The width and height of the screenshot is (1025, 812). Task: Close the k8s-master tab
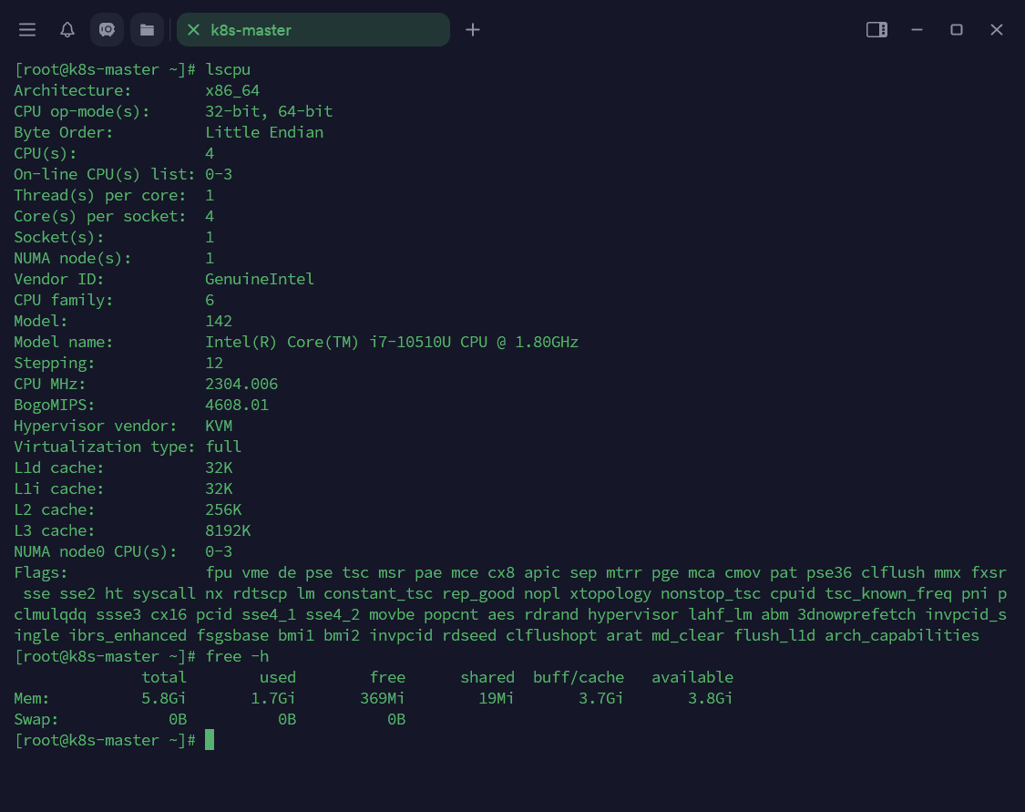(193, 30)
